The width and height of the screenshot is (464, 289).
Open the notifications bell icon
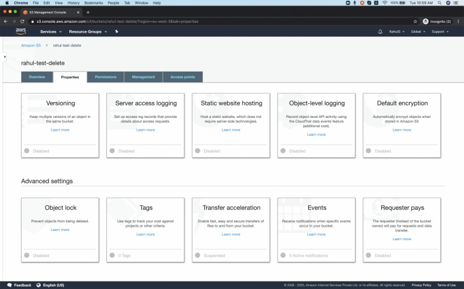click(x=380, y=31)
